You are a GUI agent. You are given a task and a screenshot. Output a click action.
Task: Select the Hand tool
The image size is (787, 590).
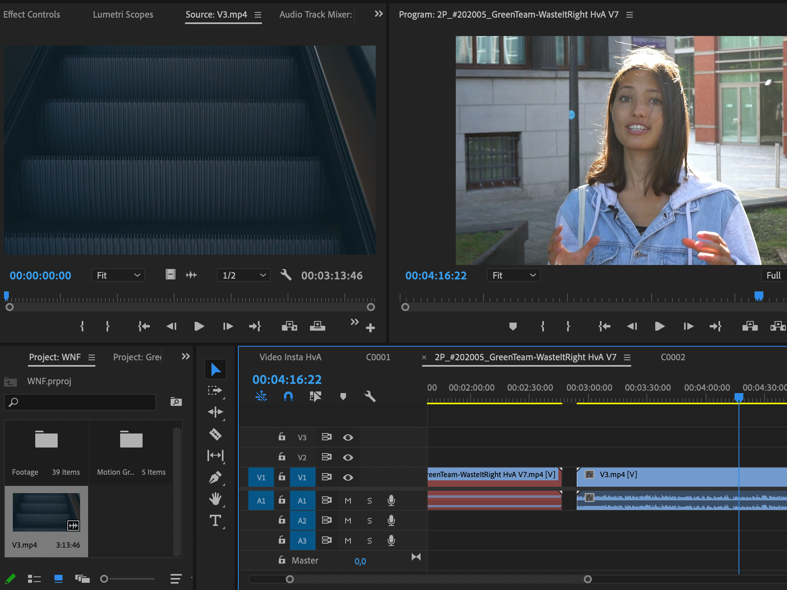215,499
